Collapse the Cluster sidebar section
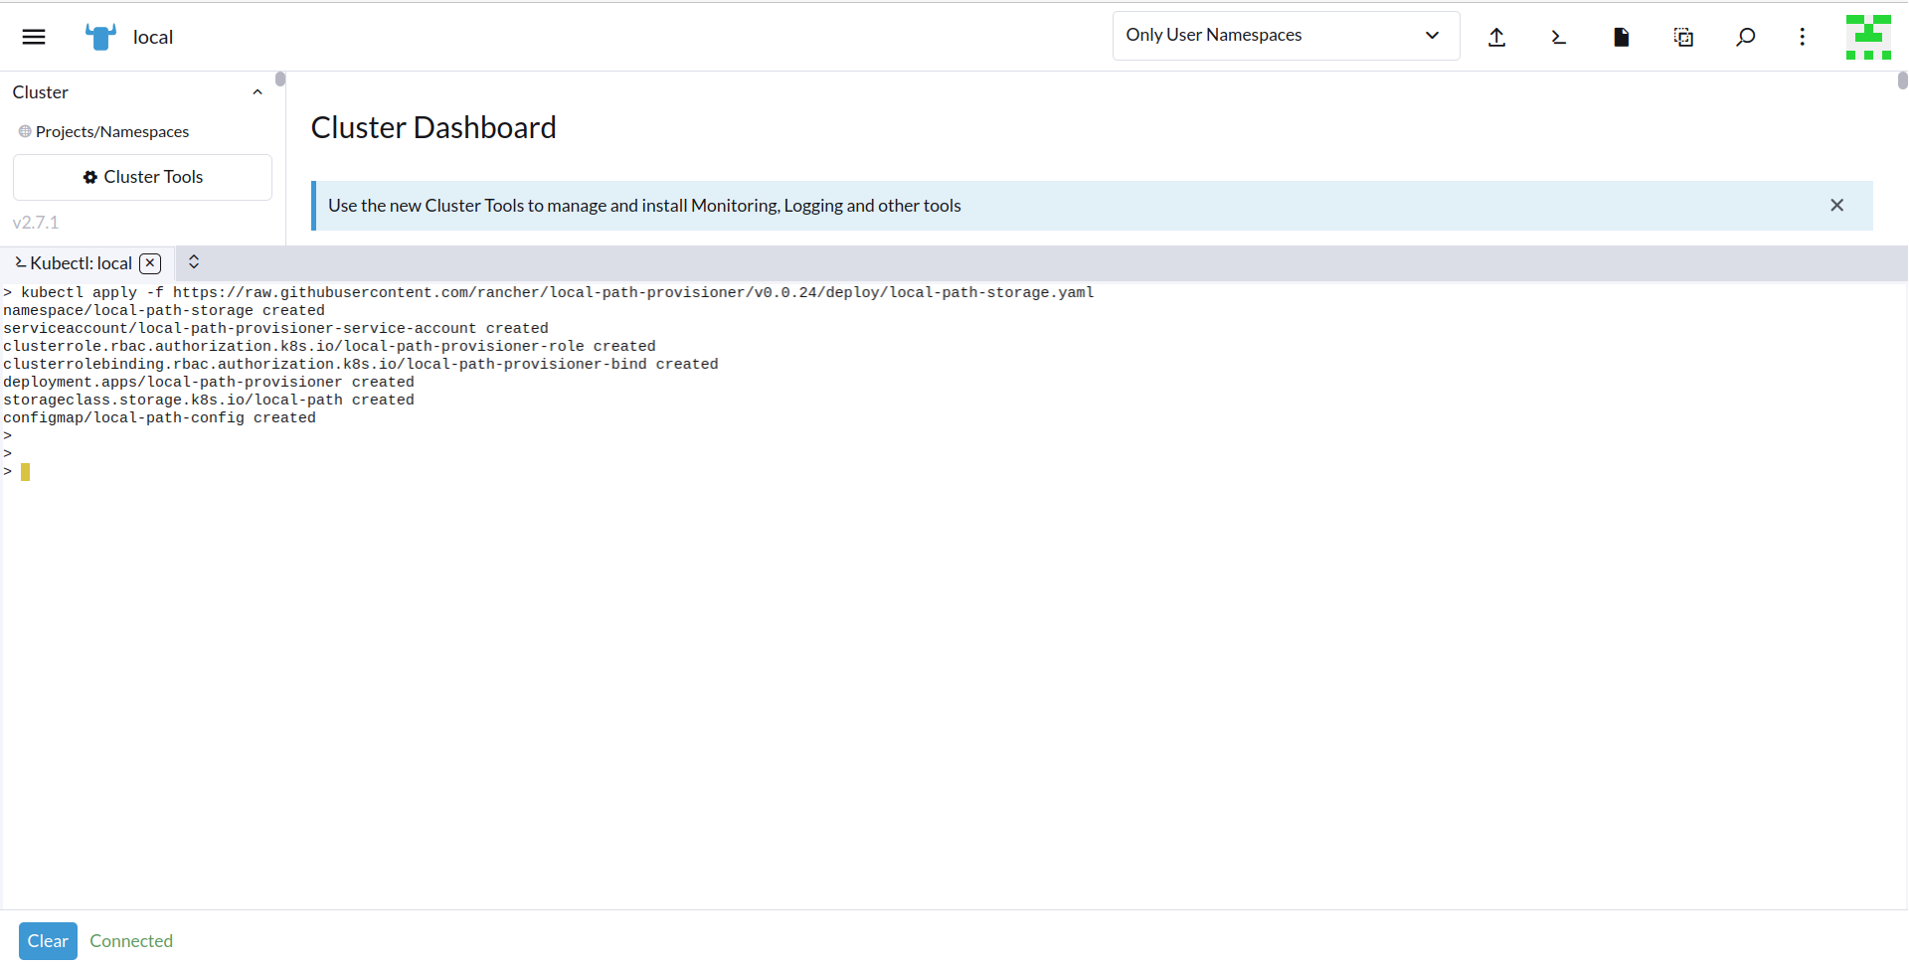This screenshot has width=1909, height=966. click(258, 92)
